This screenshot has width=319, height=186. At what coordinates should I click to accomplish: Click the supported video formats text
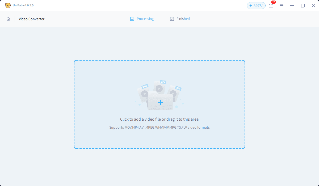coord(159,128)
